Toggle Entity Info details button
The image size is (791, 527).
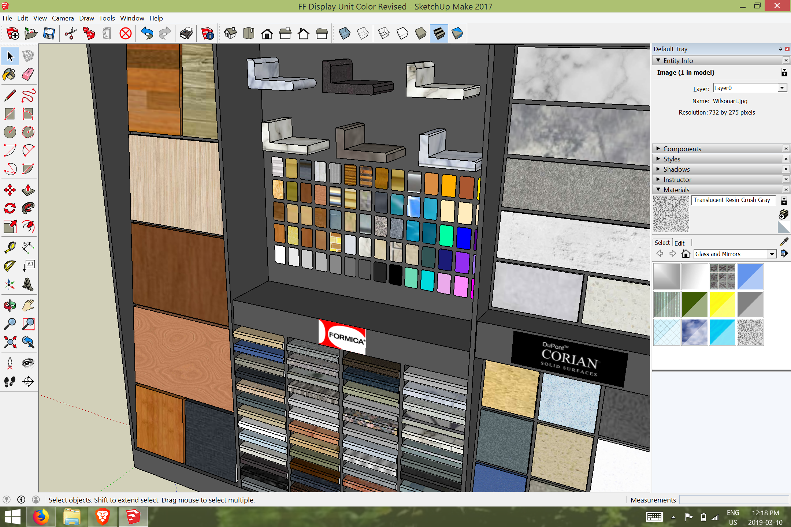[x=784, y=72]
